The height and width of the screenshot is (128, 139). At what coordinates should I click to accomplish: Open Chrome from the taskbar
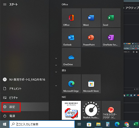point(126,124)
